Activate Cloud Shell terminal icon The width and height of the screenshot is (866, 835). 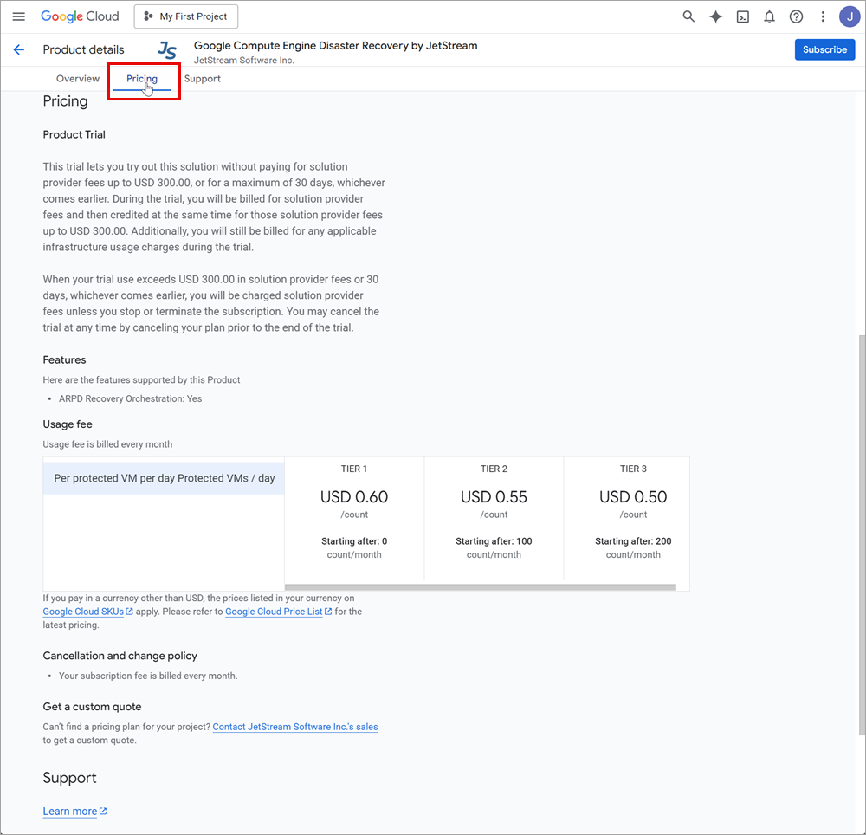pyautogui.click(x=742, y=16)
